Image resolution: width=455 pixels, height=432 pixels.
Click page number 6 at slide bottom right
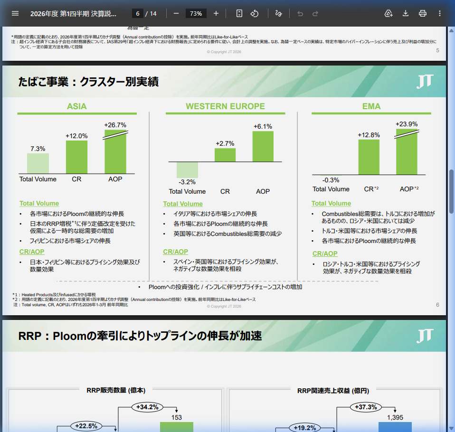pyautogui.click(x=437, y=305)
